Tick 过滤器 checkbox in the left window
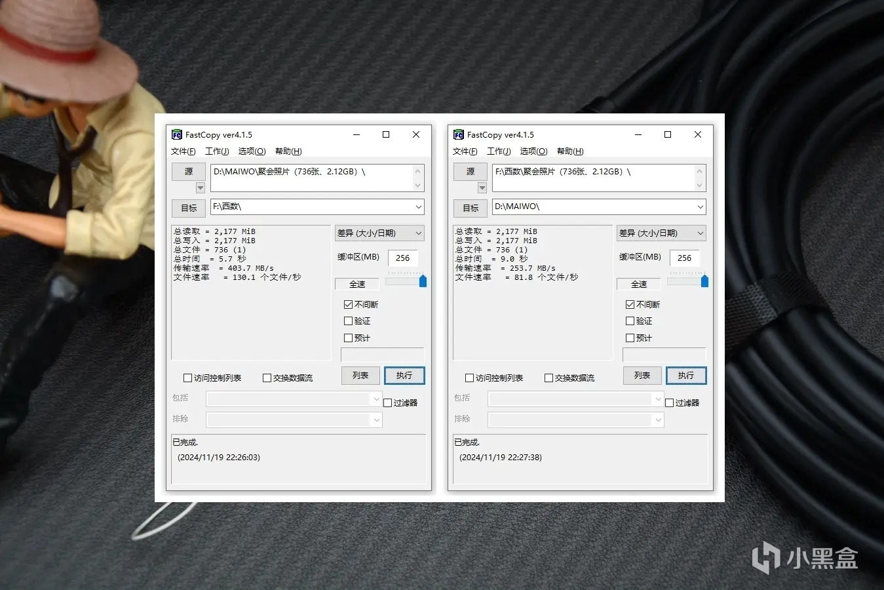The image size is (884, 590). [388, 403]
